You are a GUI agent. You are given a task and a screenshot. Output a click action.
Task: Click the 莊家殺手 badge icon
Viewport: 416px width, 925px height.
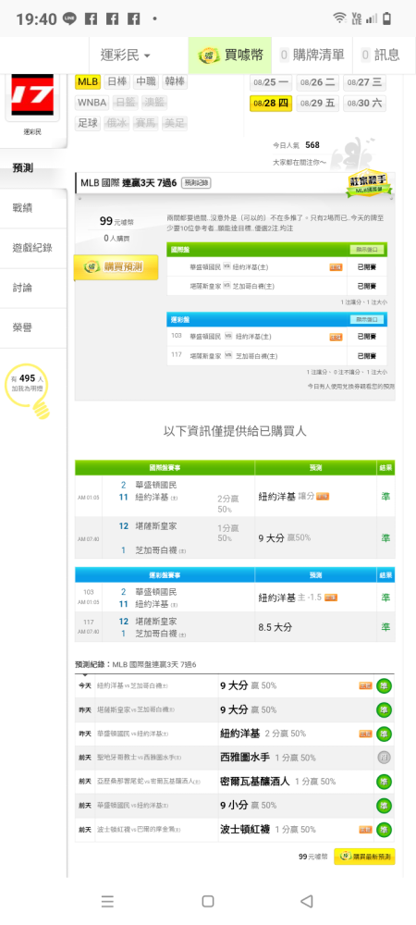click(369, 185)
